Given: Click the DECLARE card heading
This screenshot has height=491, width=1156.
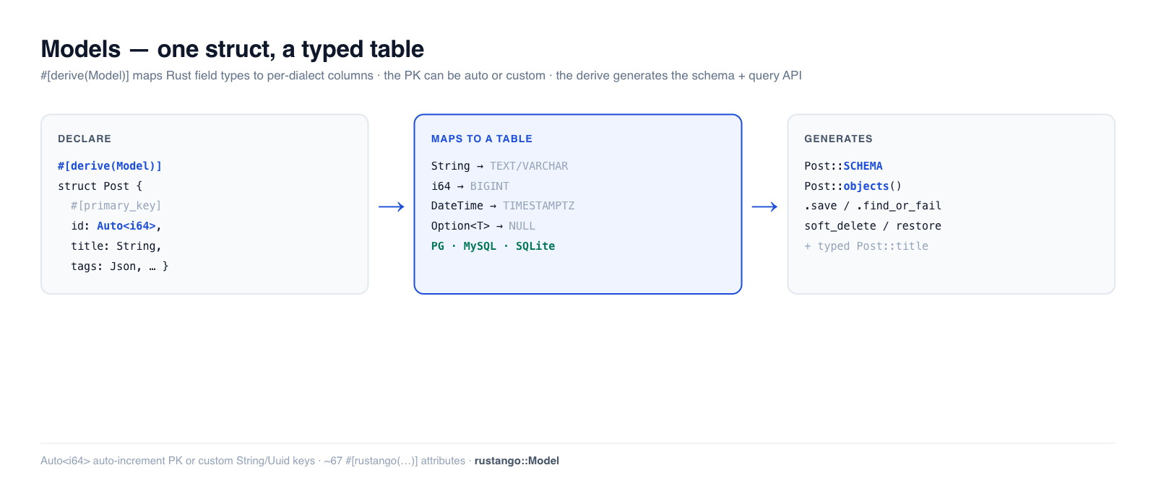Looking at the screenshot, I should pyautogui.click(x=85, y=139).
